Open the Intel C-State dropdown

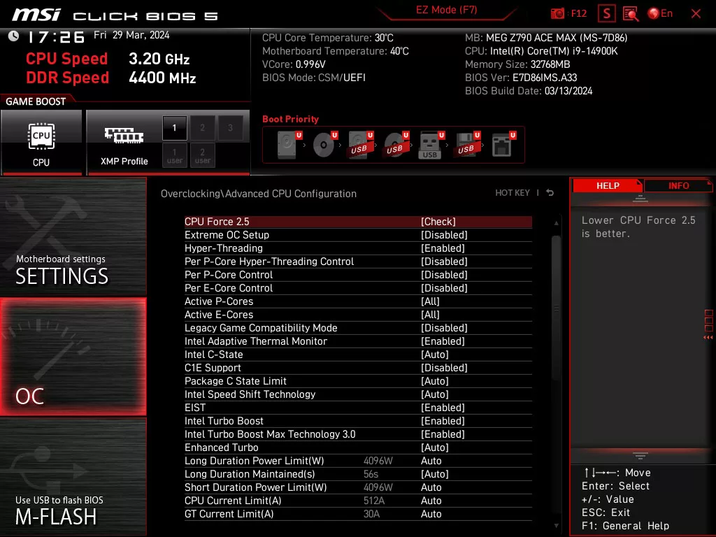coord(435,355)
